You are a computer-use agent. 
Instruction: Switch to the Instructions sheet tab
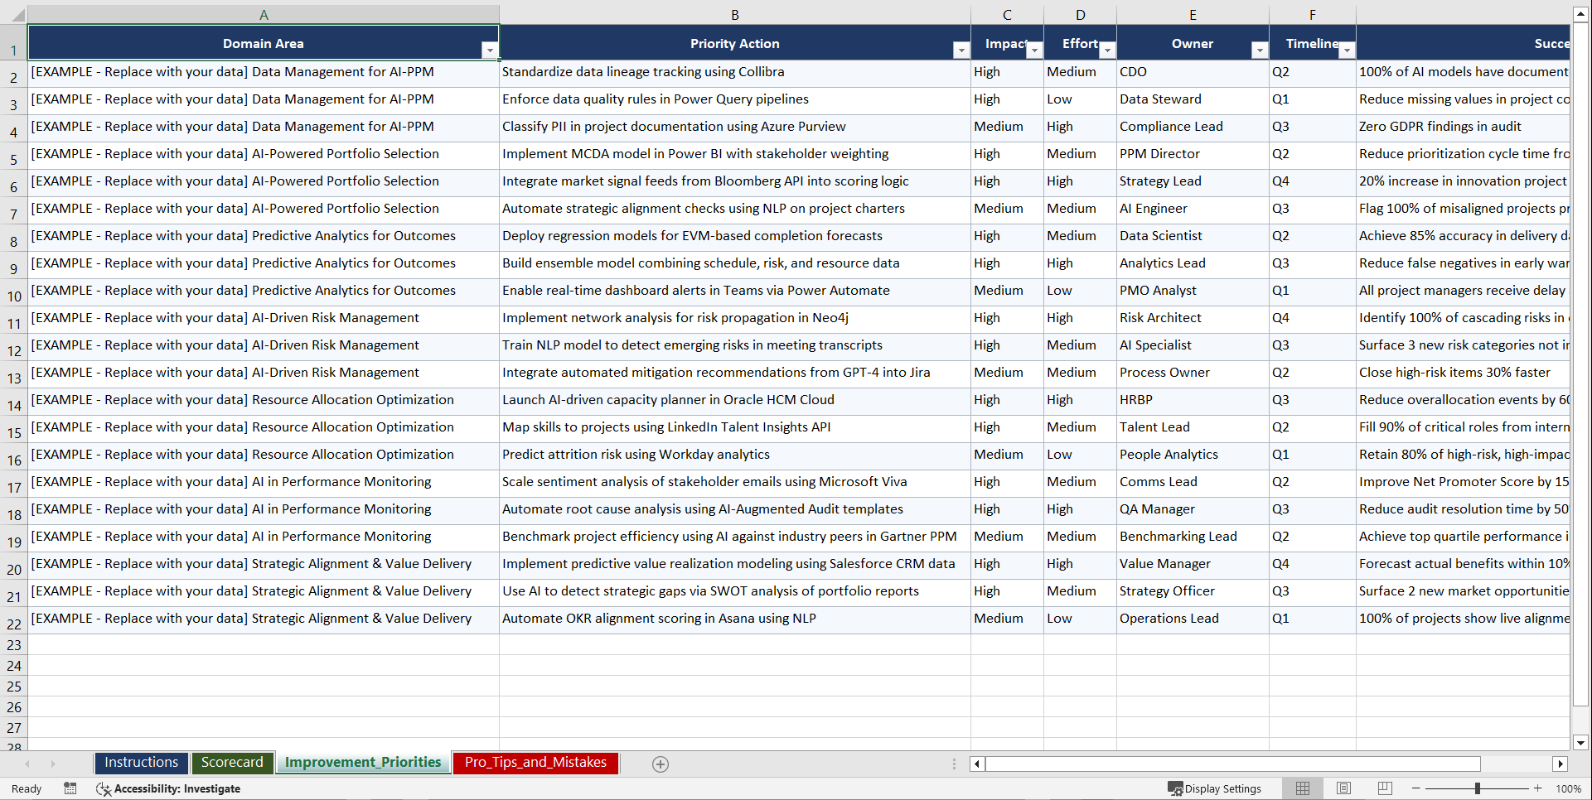tap(141, 763)
